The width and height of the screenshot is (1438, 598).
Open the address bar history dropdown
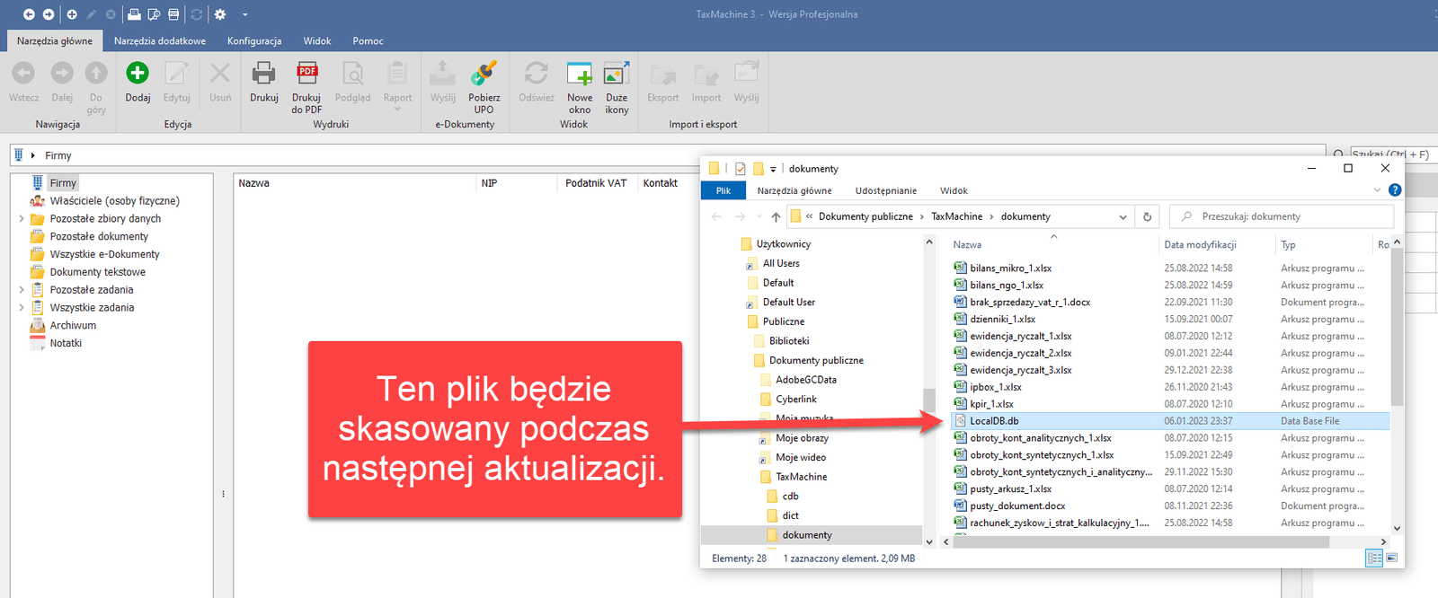pos(1123,216)
